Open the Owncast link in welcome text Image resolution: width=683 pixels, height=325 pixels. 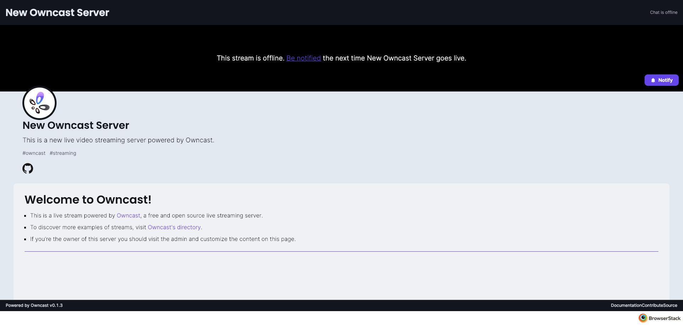pos(128,215)
